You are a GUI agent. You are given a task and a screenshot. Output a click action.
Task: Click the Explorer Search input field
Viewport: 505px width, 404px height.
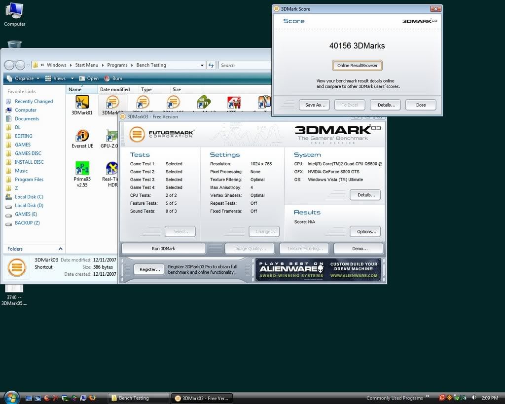click(x=245, y=65)
